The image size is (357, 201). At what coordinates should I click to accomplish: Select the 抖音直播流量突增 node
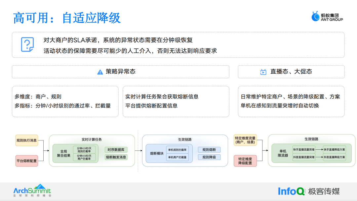304,157
